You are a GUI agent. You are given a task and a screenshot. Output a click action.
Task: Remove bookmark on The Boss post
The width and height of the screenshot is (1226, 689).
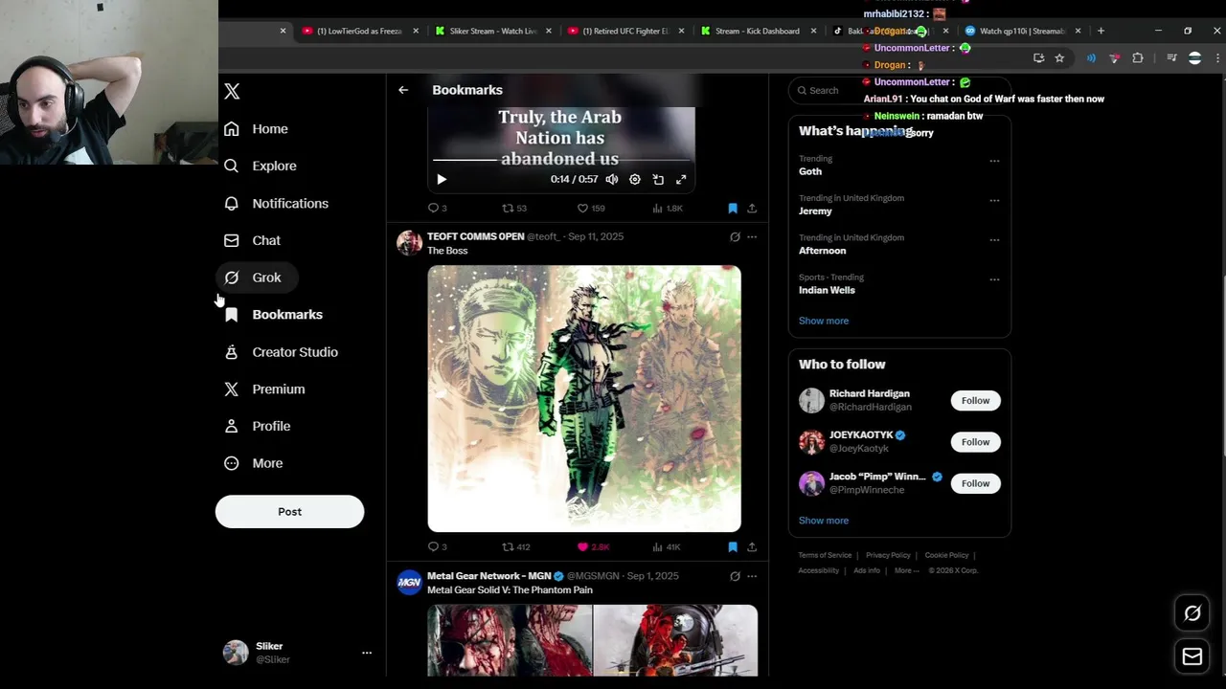pos(733,547)
